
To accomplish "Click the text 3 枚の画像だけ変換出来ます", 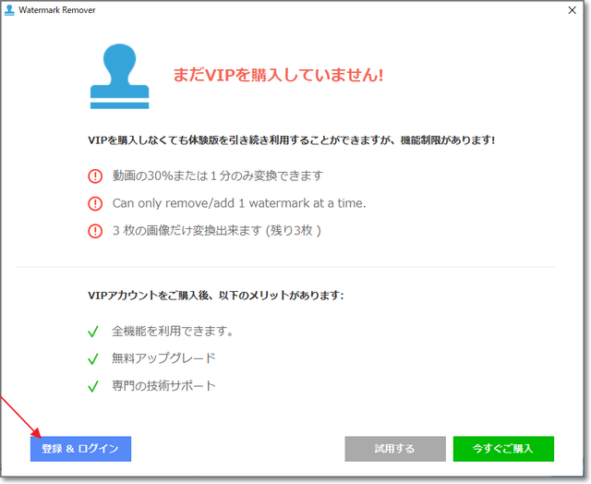I will [x=216, y=231].
